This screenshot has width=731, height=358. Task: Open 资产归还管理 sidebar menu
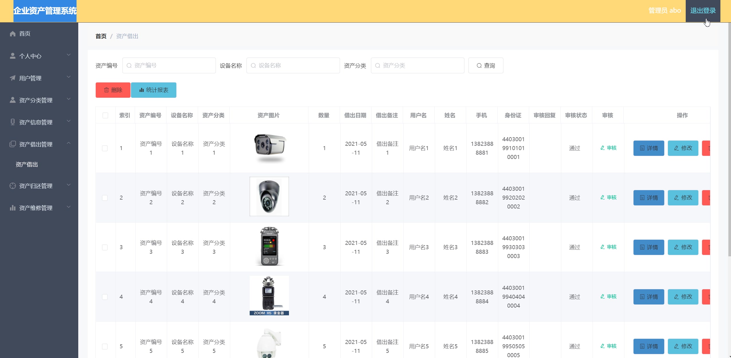39,186
